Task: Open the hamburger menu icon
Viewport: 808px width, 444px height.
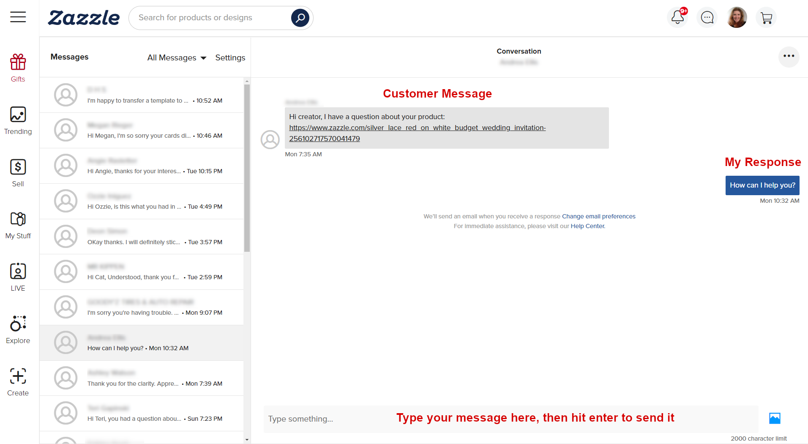Action: click(18, 17)
